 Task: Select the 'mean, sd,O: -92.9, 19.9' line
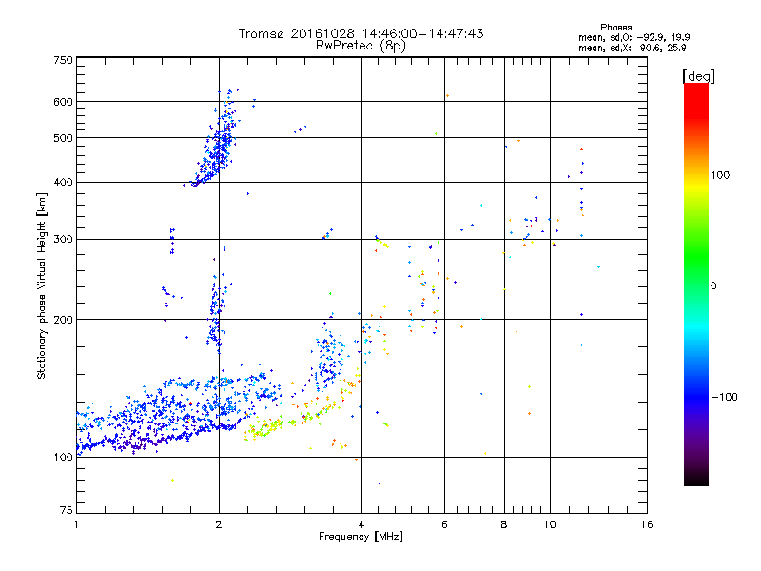coord(634,37)
